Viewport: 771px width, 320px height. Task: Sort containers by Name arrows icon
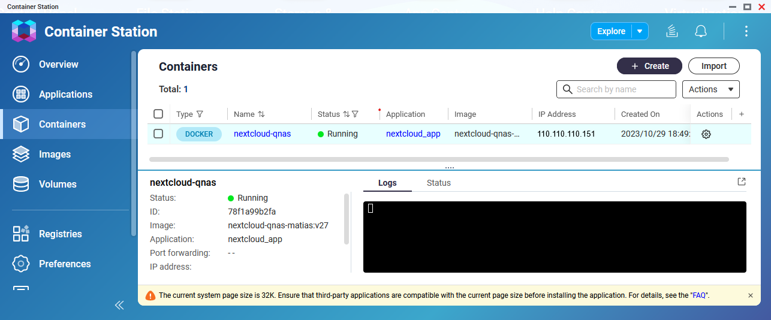pyautogui.click(x=261, y=114)
